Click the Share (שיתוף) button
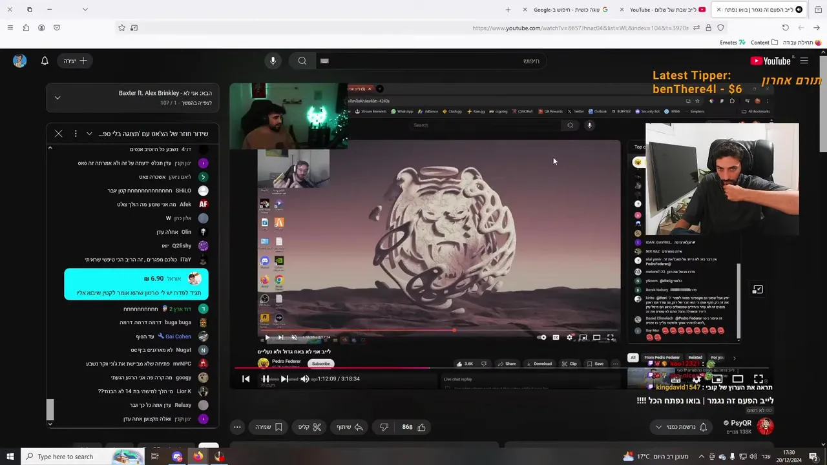Screen dimensions: 827x465 [x=350, y=427]
